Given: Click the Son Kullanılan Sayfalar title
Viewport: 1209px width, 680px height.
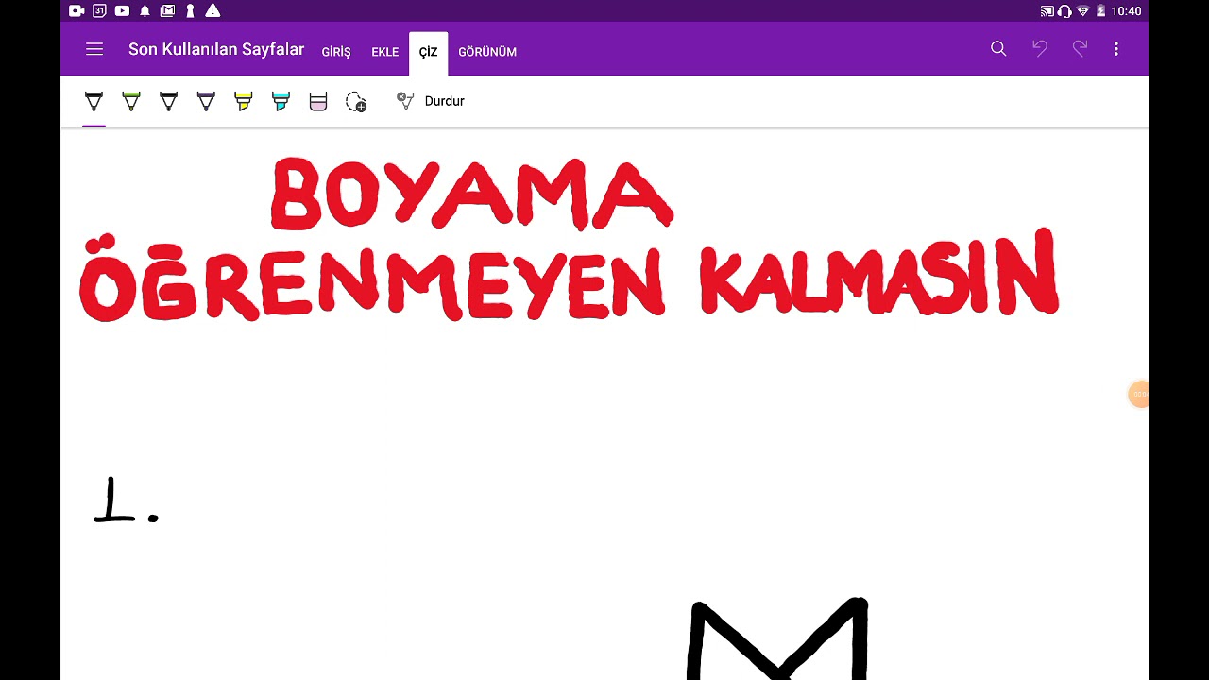Looking at the screenshot, I should point(216,49).
